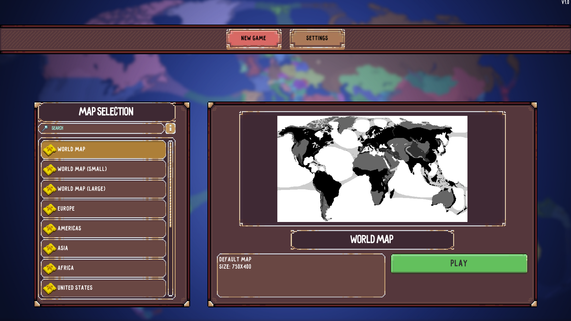Click the map icon next to WORLD MAP (LARGE)
Screen dimensions: 571x321
tap(50, 189)
